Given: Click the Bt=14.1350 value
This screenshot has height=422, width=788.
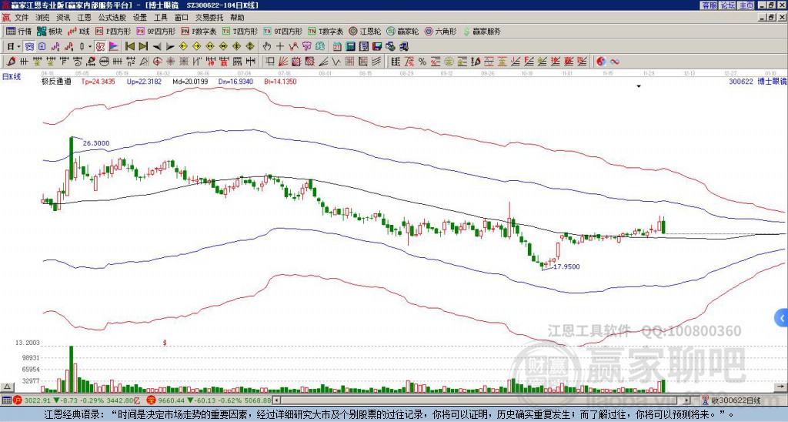Looking at the screenshot, I should [x=280, y=81].
